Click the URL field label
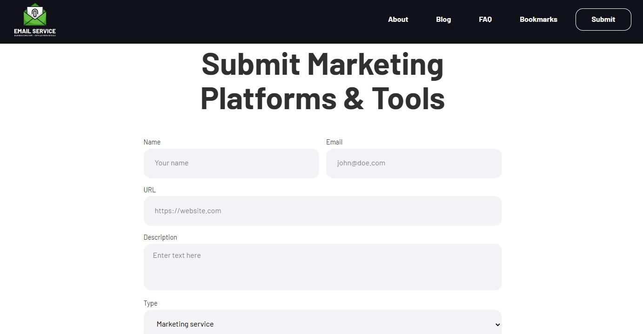Screen dimensions: 643x334 [149, 190]
